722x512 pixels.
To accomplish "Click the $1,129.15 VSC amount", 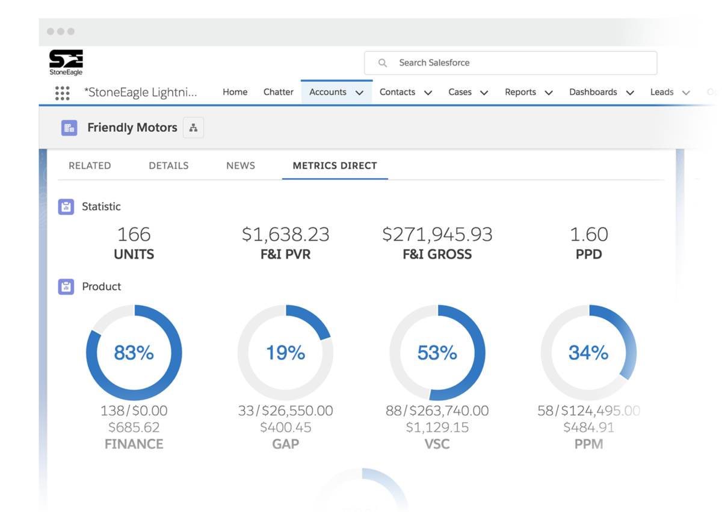I will point(437,428).
